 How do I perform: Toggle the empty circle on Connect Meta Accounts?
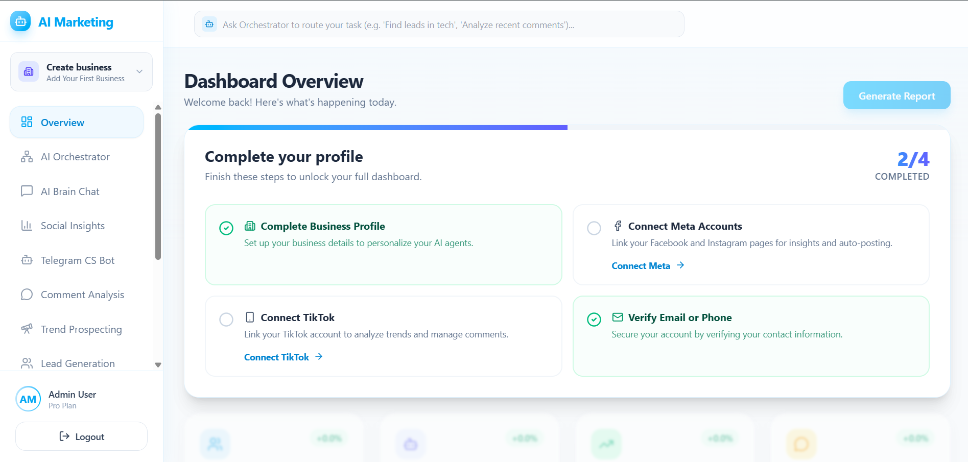tap(594, 228)
